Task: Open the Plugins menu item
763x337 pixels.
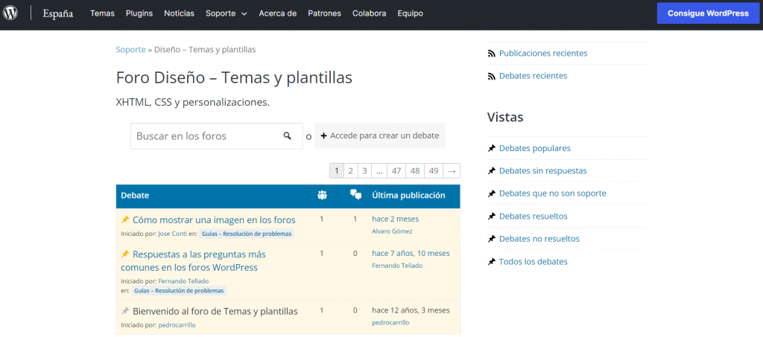Action: [139, 13]
